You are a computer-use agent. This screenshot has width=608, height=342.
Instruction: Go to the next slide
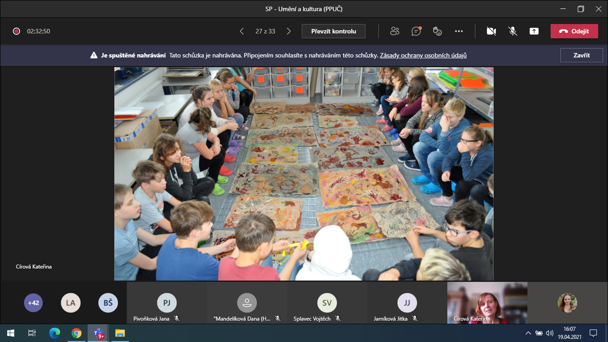[x=288, y=31]
